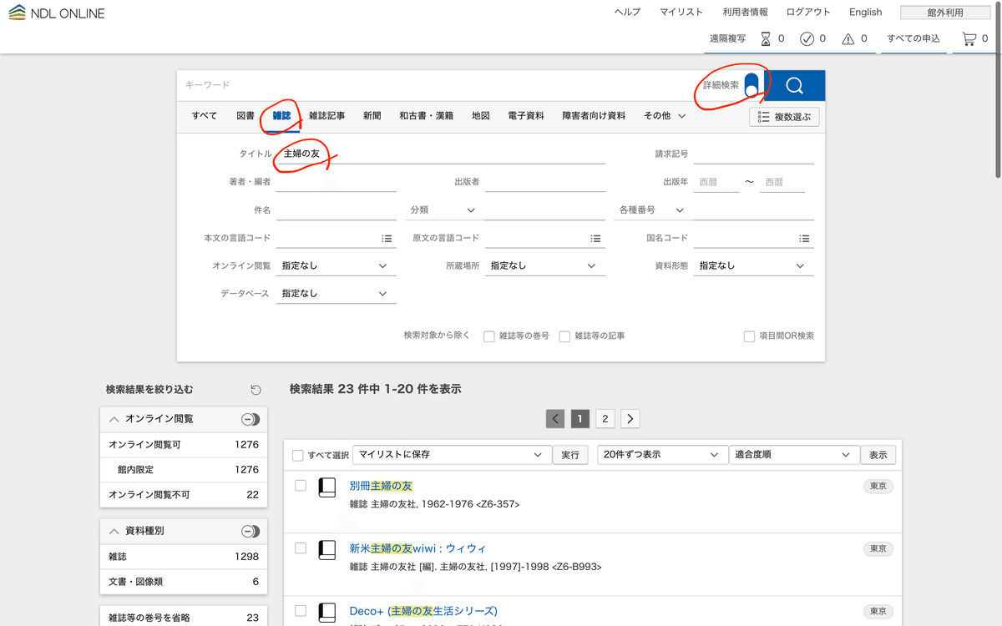
Task: Switch to the 新聞 tab
Action: tap(372, 116)
